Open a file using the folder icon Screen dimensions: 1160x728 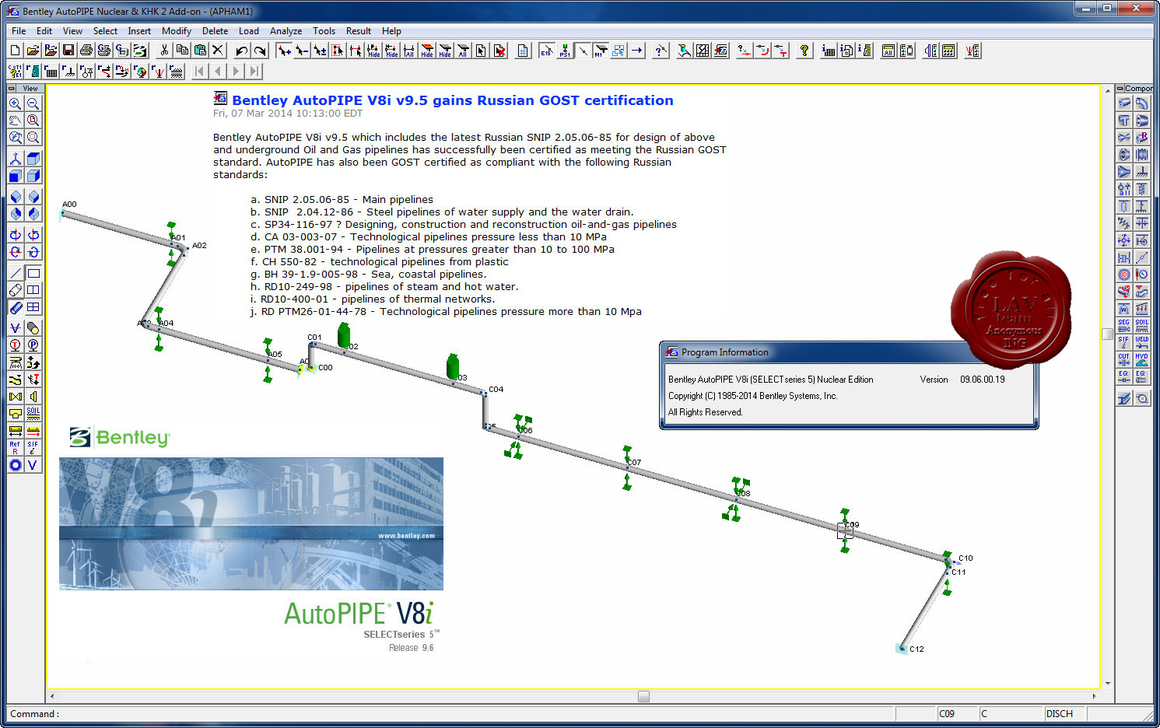(x=33, y=51)
